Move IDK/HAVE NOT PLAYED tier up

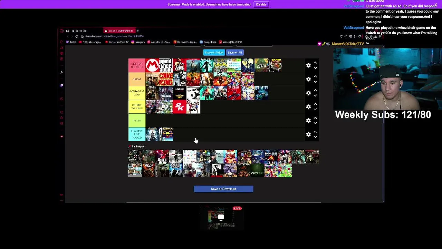tap(315, 132)
